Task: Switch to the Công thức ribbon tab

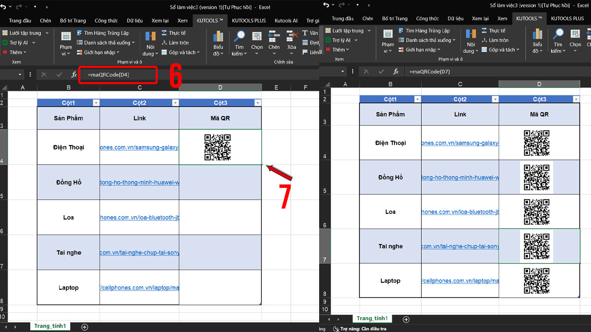Action: pyautogui.click(x=106, y=20)
